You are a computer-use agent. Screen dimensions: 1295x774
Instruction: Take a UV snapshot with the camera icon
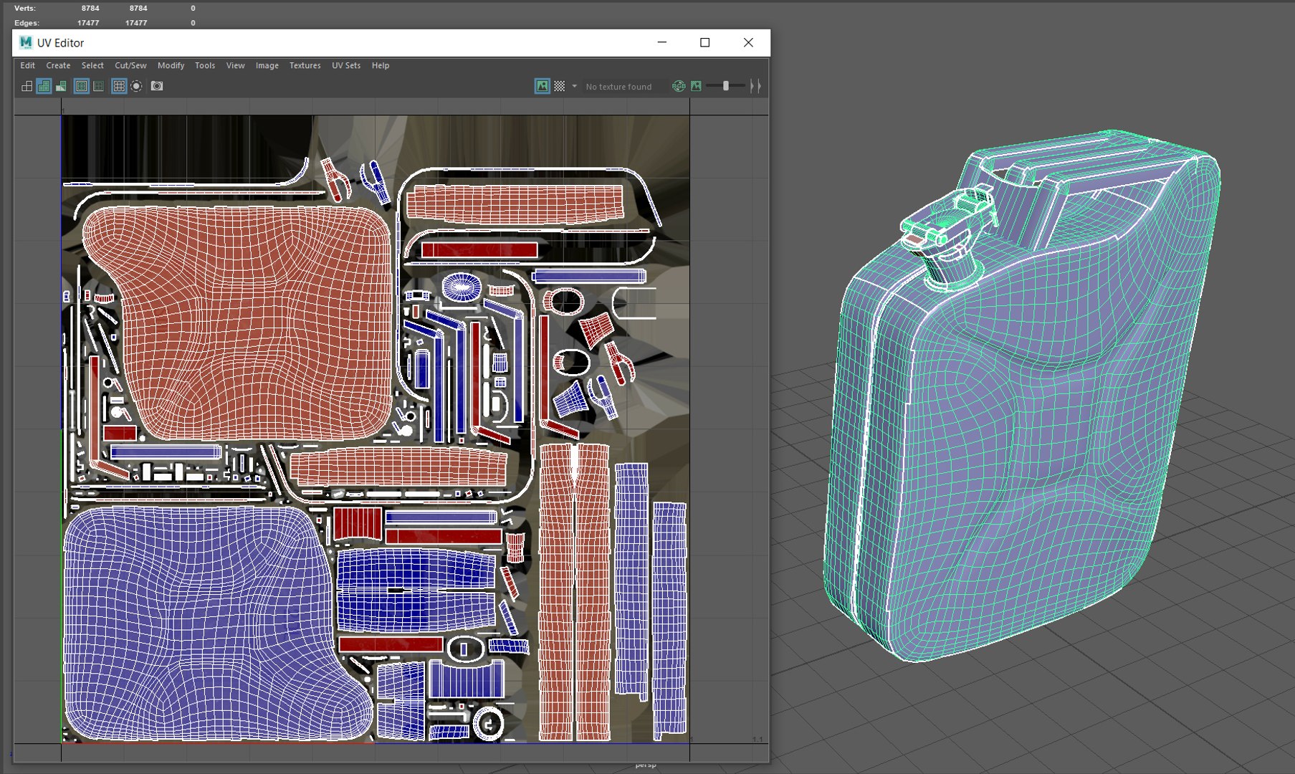(x=157, y=86)
